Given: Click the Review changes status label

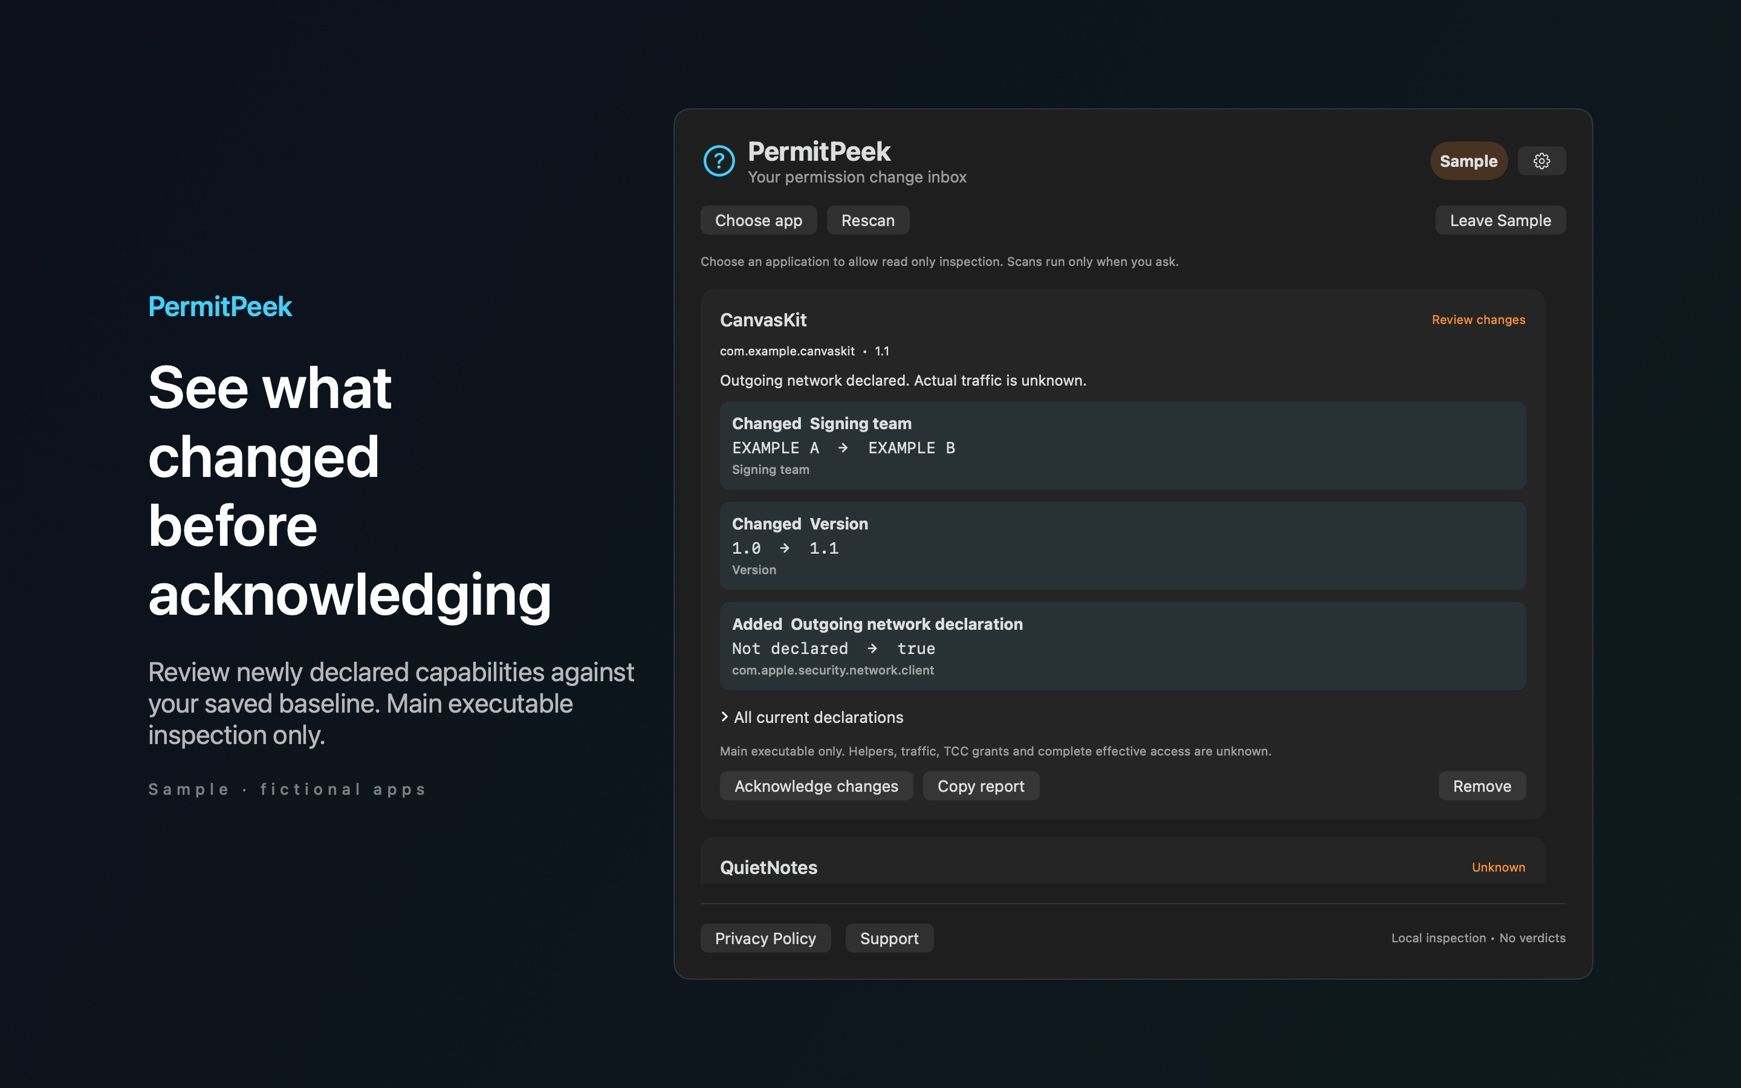Looking at the screenshot, I should pos(1477,320).
